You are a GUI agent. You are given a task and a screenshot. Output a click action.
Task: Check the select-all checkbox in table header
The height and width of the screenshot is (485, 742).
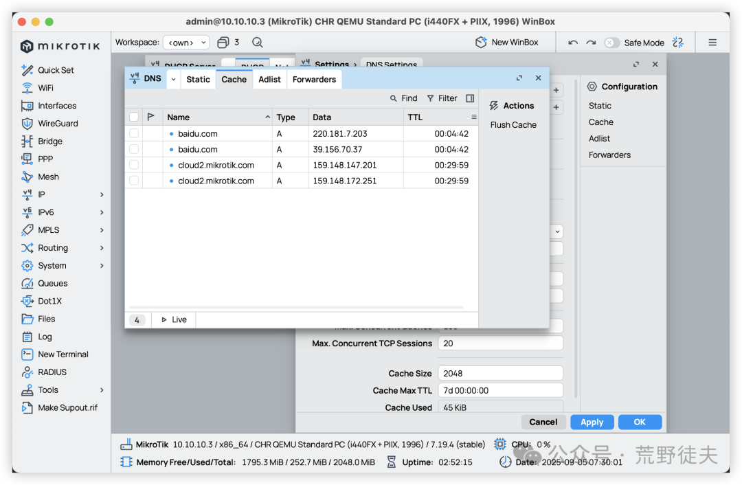click(x=134, y=117)
